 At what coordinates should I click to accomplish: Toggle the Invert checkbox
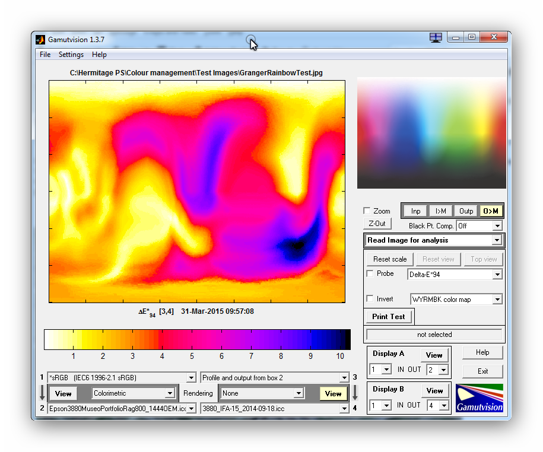[370, 299]
